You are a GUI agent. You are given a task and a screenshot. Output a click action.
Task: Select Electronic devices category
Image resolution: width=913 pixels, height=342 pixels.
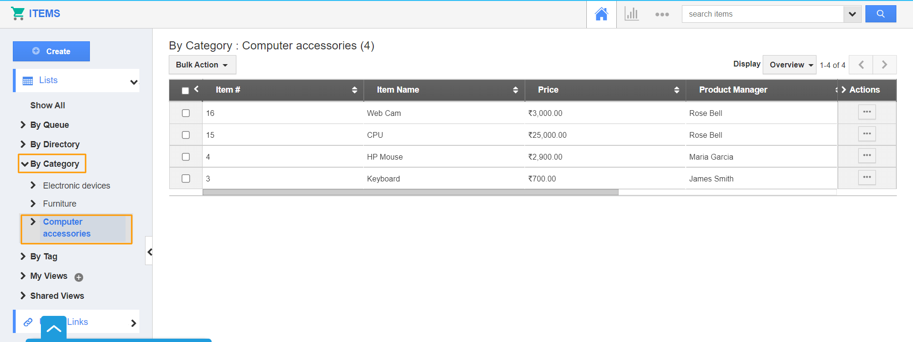click(76, 186)
